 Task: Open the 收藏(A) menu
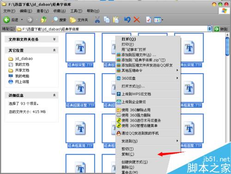[60, 11]
